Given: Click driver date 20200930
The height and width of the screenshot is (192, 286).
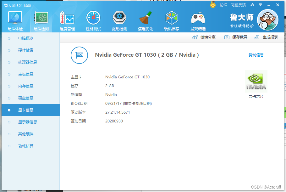Looking at the screenshot, I should [114, 121].
